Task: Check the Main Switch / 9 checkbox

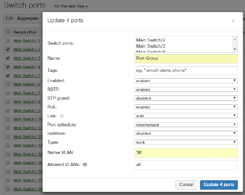Action: click(8, 111)
